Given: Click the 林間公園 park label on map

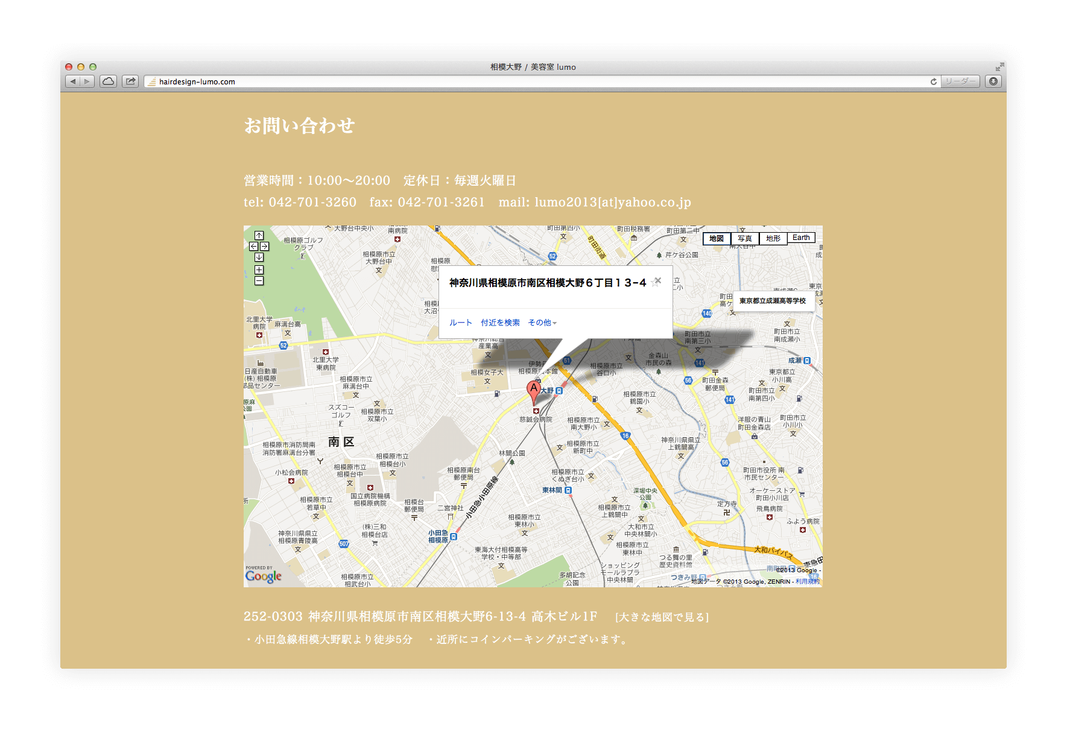Looking at the screenshot, I should pyautogui.click(x=511, y=453).
